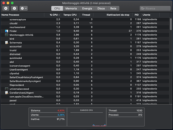Image resolution: width=173 pixels, height=130 pixels.
Task: Select the akd process row
Action: pyautogui.click(x=85, y=62)
